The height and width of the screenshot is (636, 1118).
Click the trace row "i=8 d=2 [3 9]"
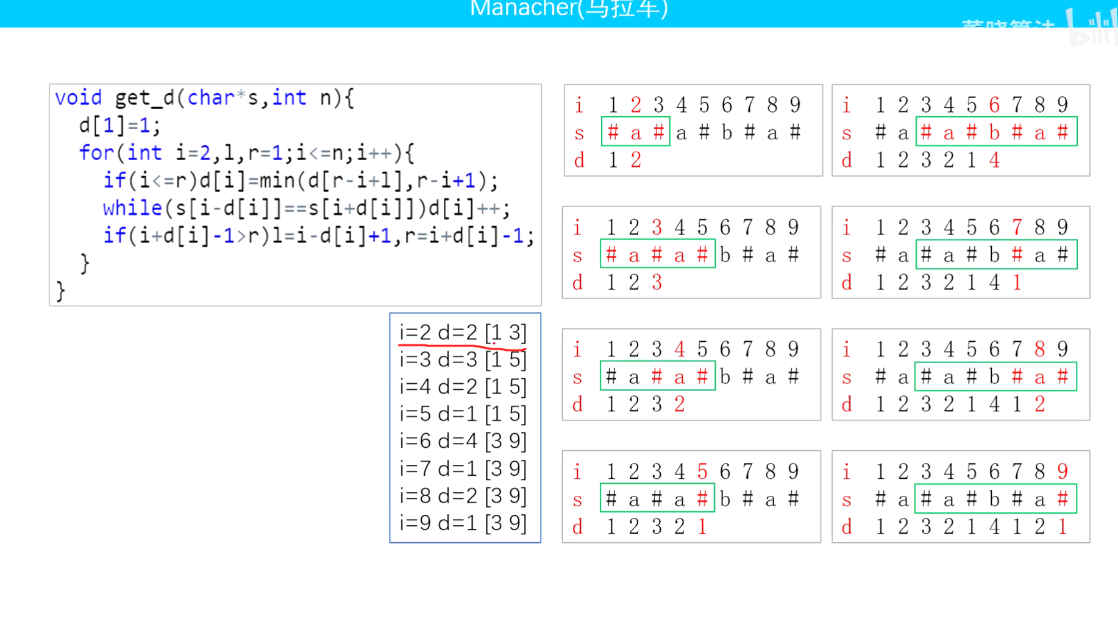tap(463, 496)
